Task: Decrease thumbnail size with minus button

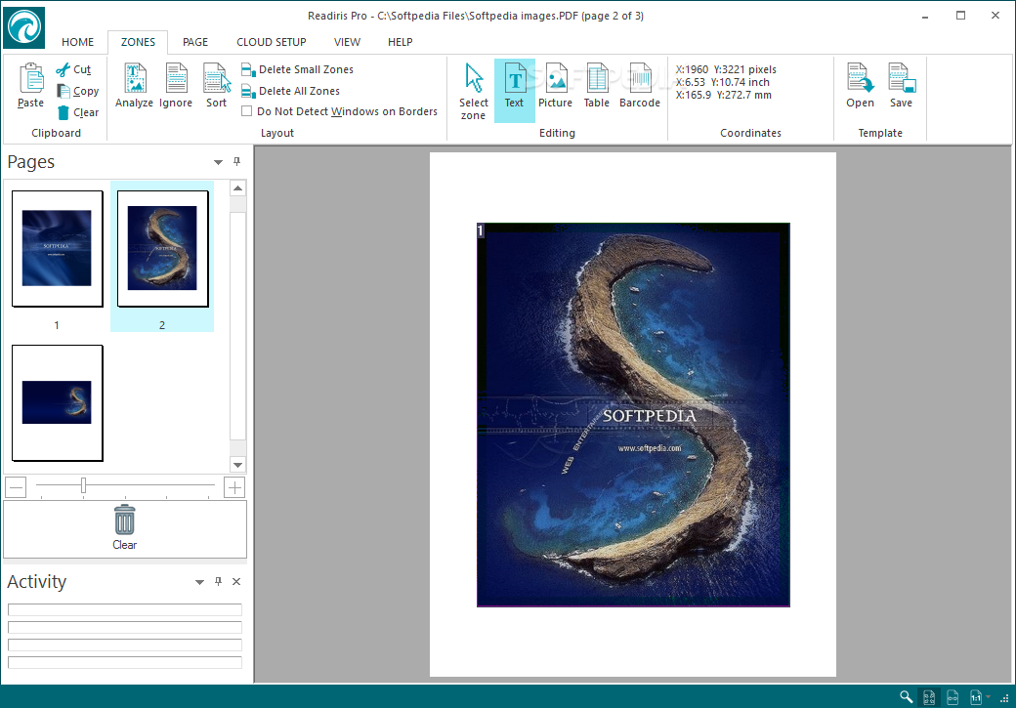Action: click(17, 487)
